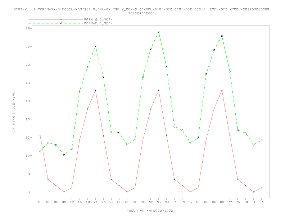Click the y-axis tick label 12
285x220 pixels.
tap(28, 137)
